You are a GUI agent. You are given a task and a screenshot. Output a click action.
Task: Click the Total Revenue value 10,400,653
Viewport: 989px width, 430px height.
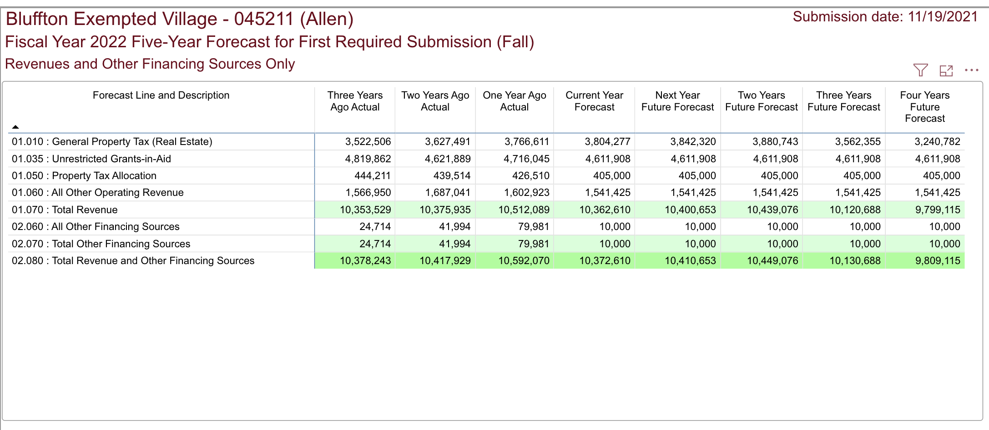click(x=691, y=210)
